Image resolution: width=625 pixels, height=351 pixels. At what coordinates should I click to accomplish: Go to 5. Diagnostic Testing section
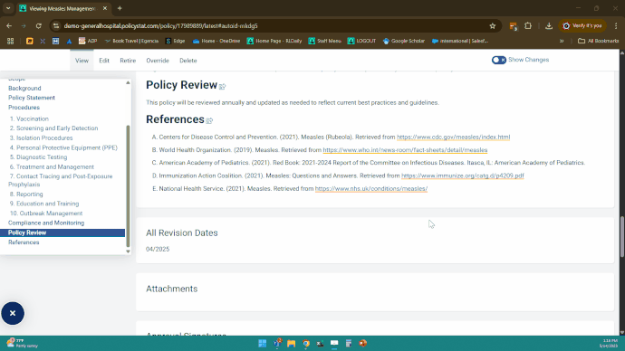tap(38, 157)
